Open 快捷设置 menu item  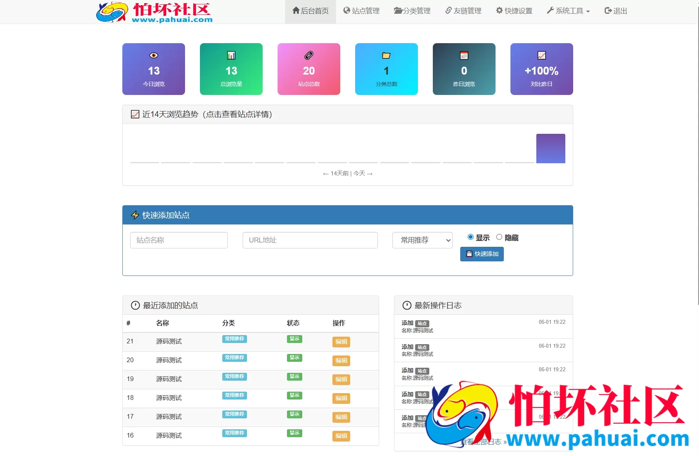tap(514, 11)
